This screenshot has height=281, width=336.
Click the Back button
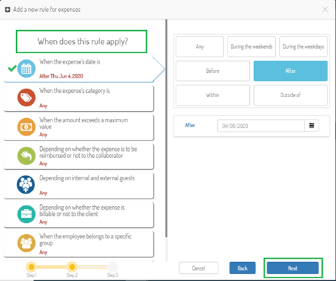(242, 268)
